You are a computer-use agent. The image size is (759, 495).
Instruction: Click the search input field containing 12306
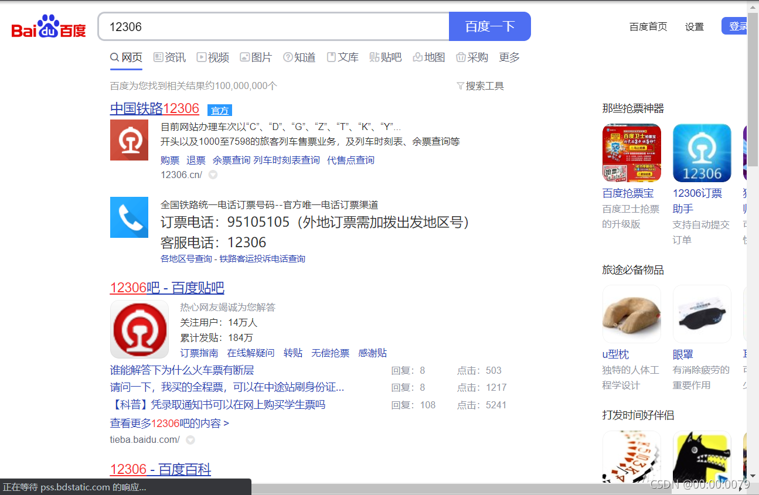273,26
